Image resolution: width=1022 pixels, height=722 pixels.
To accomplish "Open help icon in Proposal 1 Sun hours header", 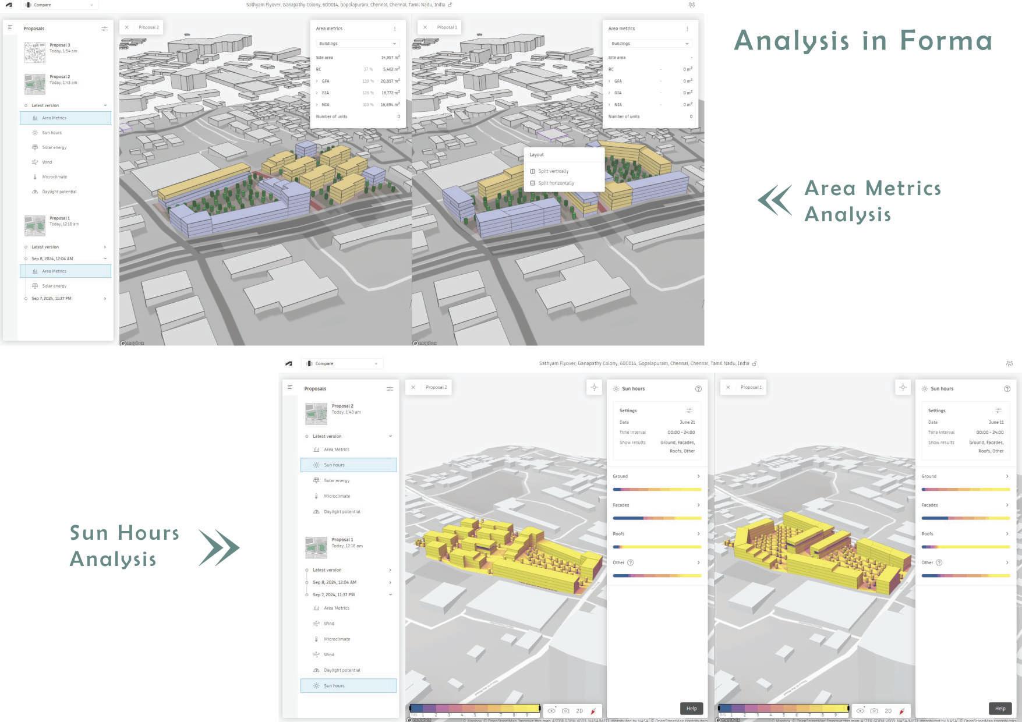I will tap(1007, 389).
